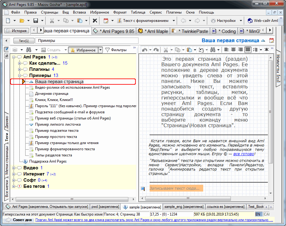Save the document with the floppy icon
286x226 pixels.
[36, 21]
